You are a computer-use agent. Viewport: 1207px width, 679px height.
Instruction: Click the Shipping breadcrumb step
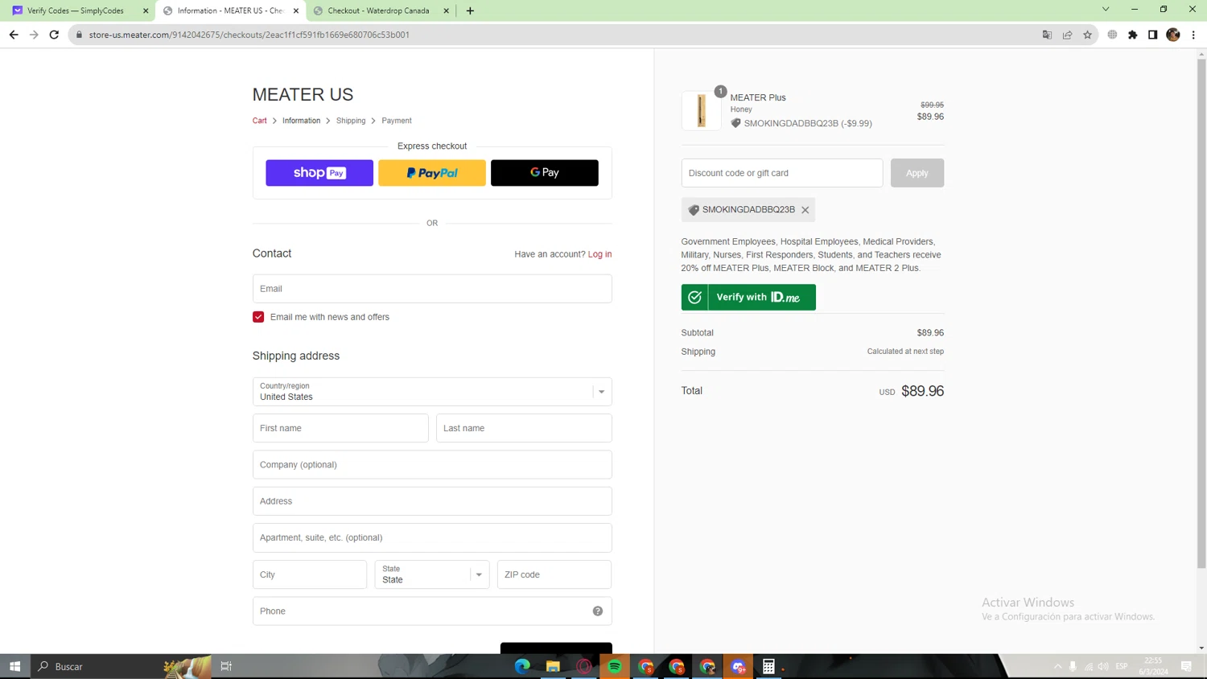pos(351,121)
